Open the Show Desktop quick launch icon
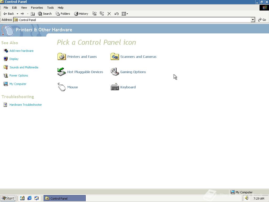Viewport: 269px width, 202px height. pyautogui.click(x=22, y=198)
